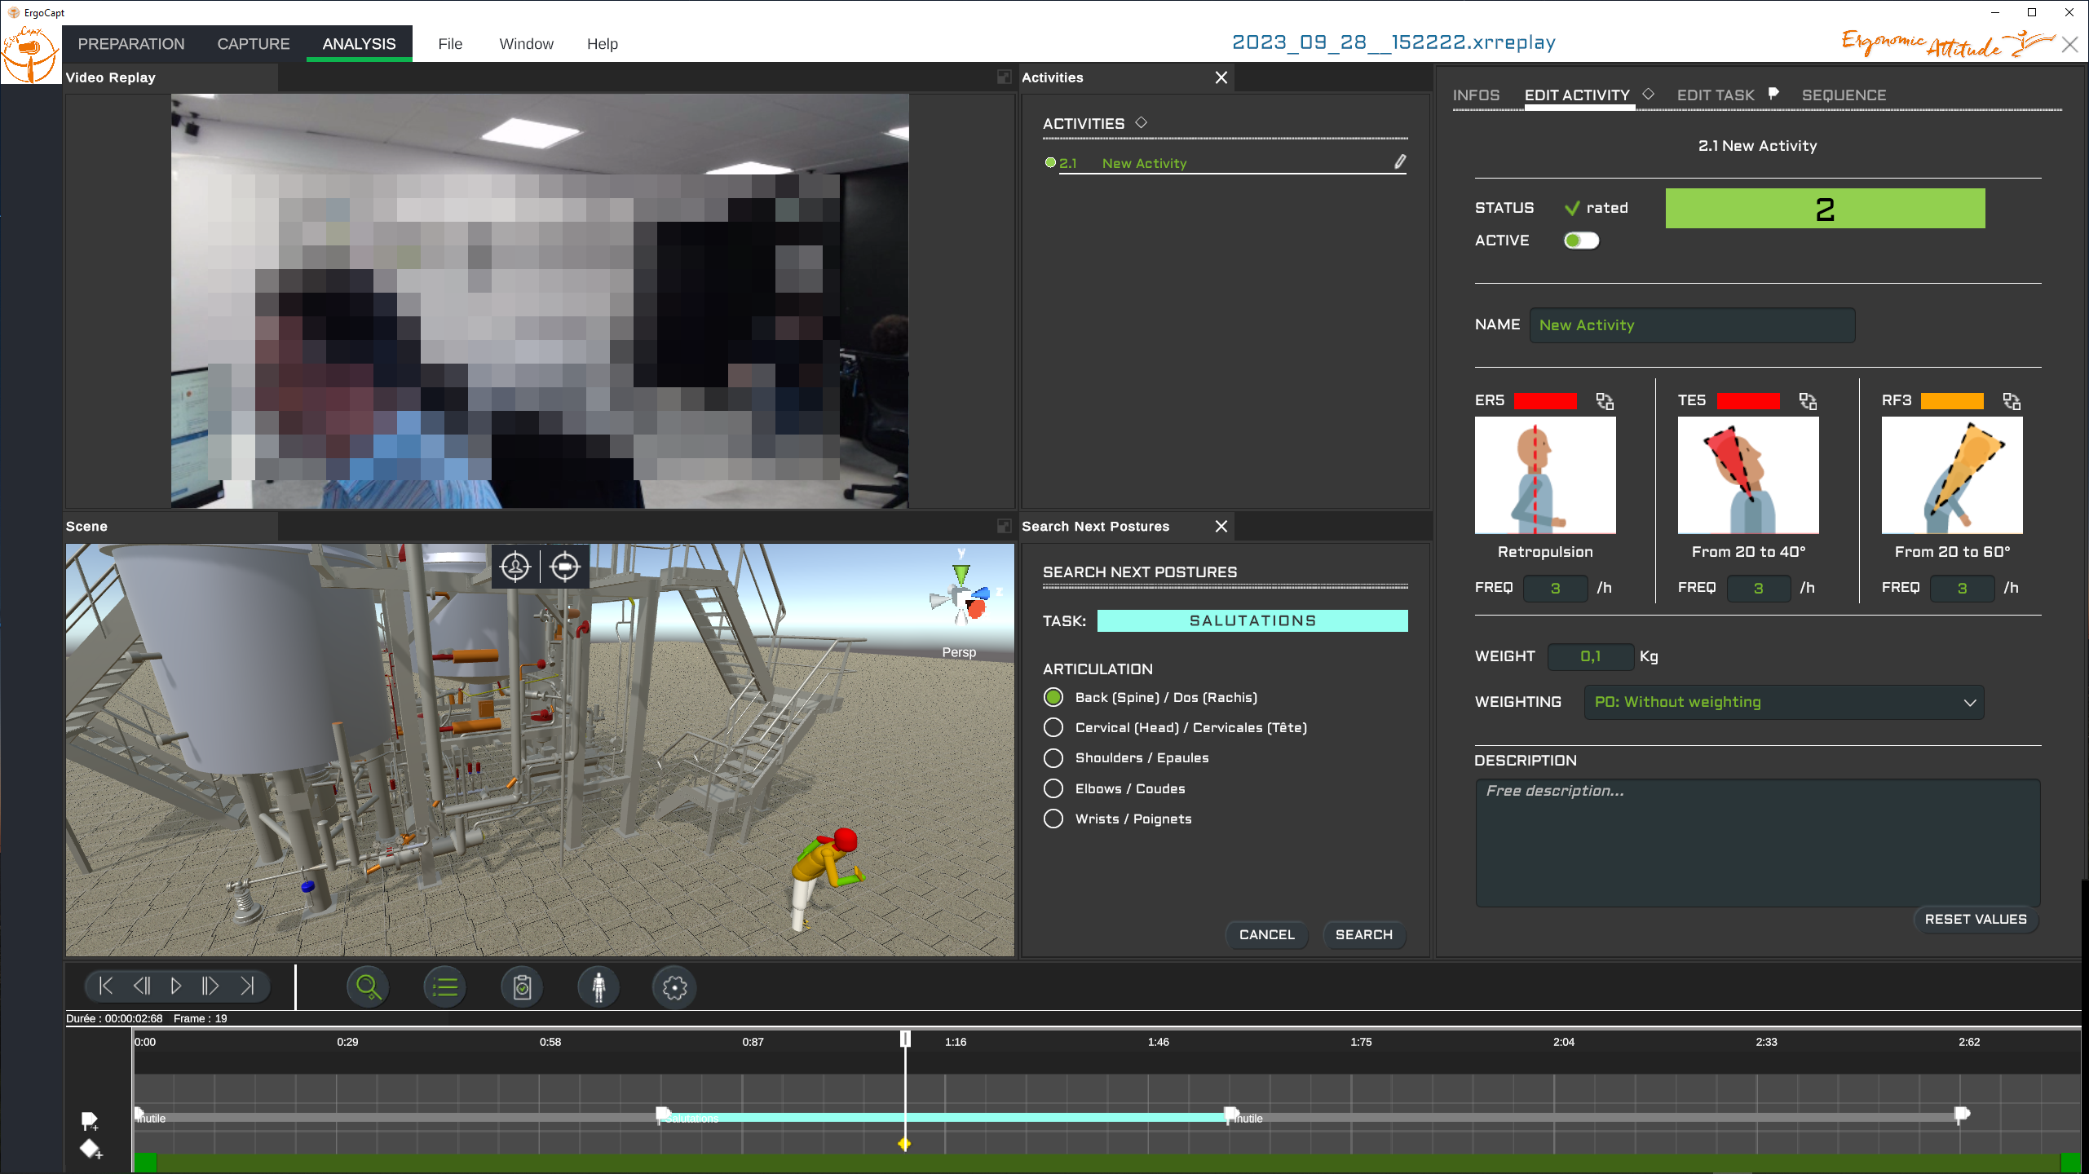Select Shoulders / Epaules articulation
This screenshot has width=2089, height=1174.
[x=1053, y=758]
